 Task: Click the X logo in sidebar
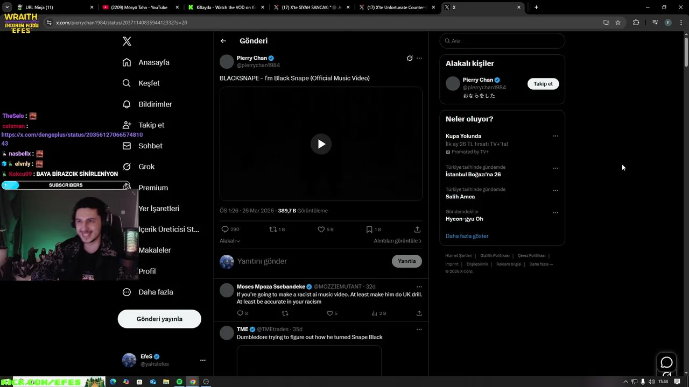point(126,41)
